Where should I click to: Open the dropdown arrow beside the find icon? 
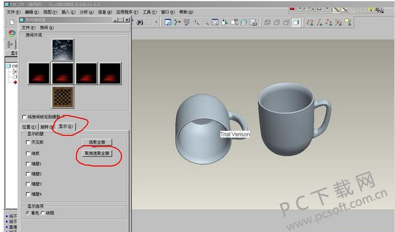[156, 22]
